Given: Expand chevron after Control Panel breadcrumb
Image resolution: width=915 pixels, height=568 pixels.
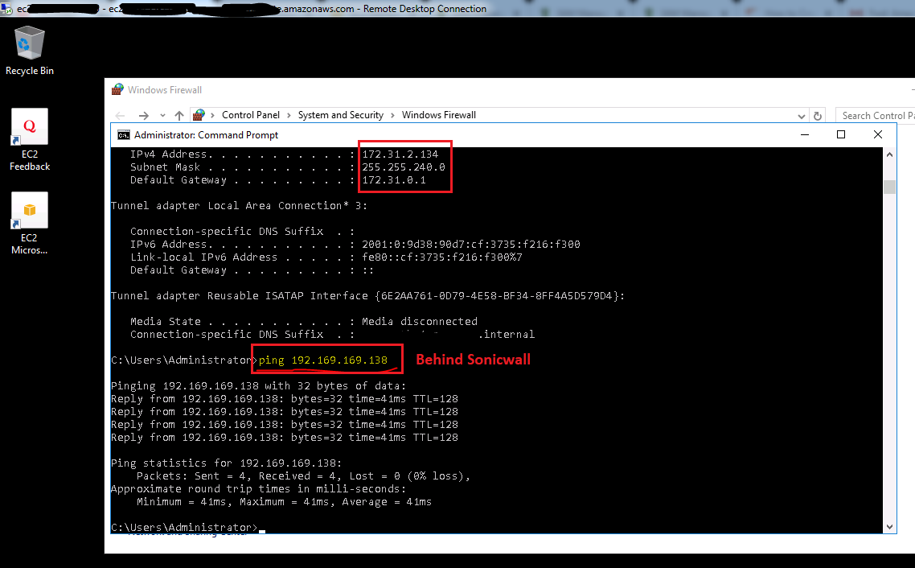Looking at the screenshot, I should tap(289, 115).
